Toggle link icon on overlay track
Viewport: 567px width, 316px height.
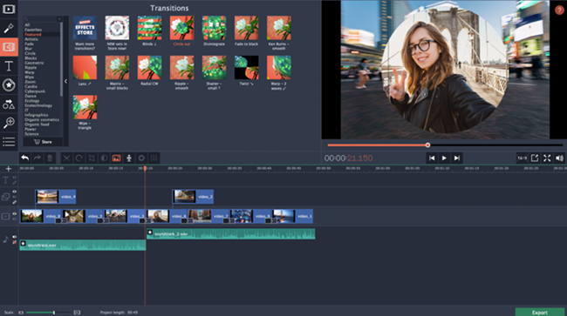(15, 202)
